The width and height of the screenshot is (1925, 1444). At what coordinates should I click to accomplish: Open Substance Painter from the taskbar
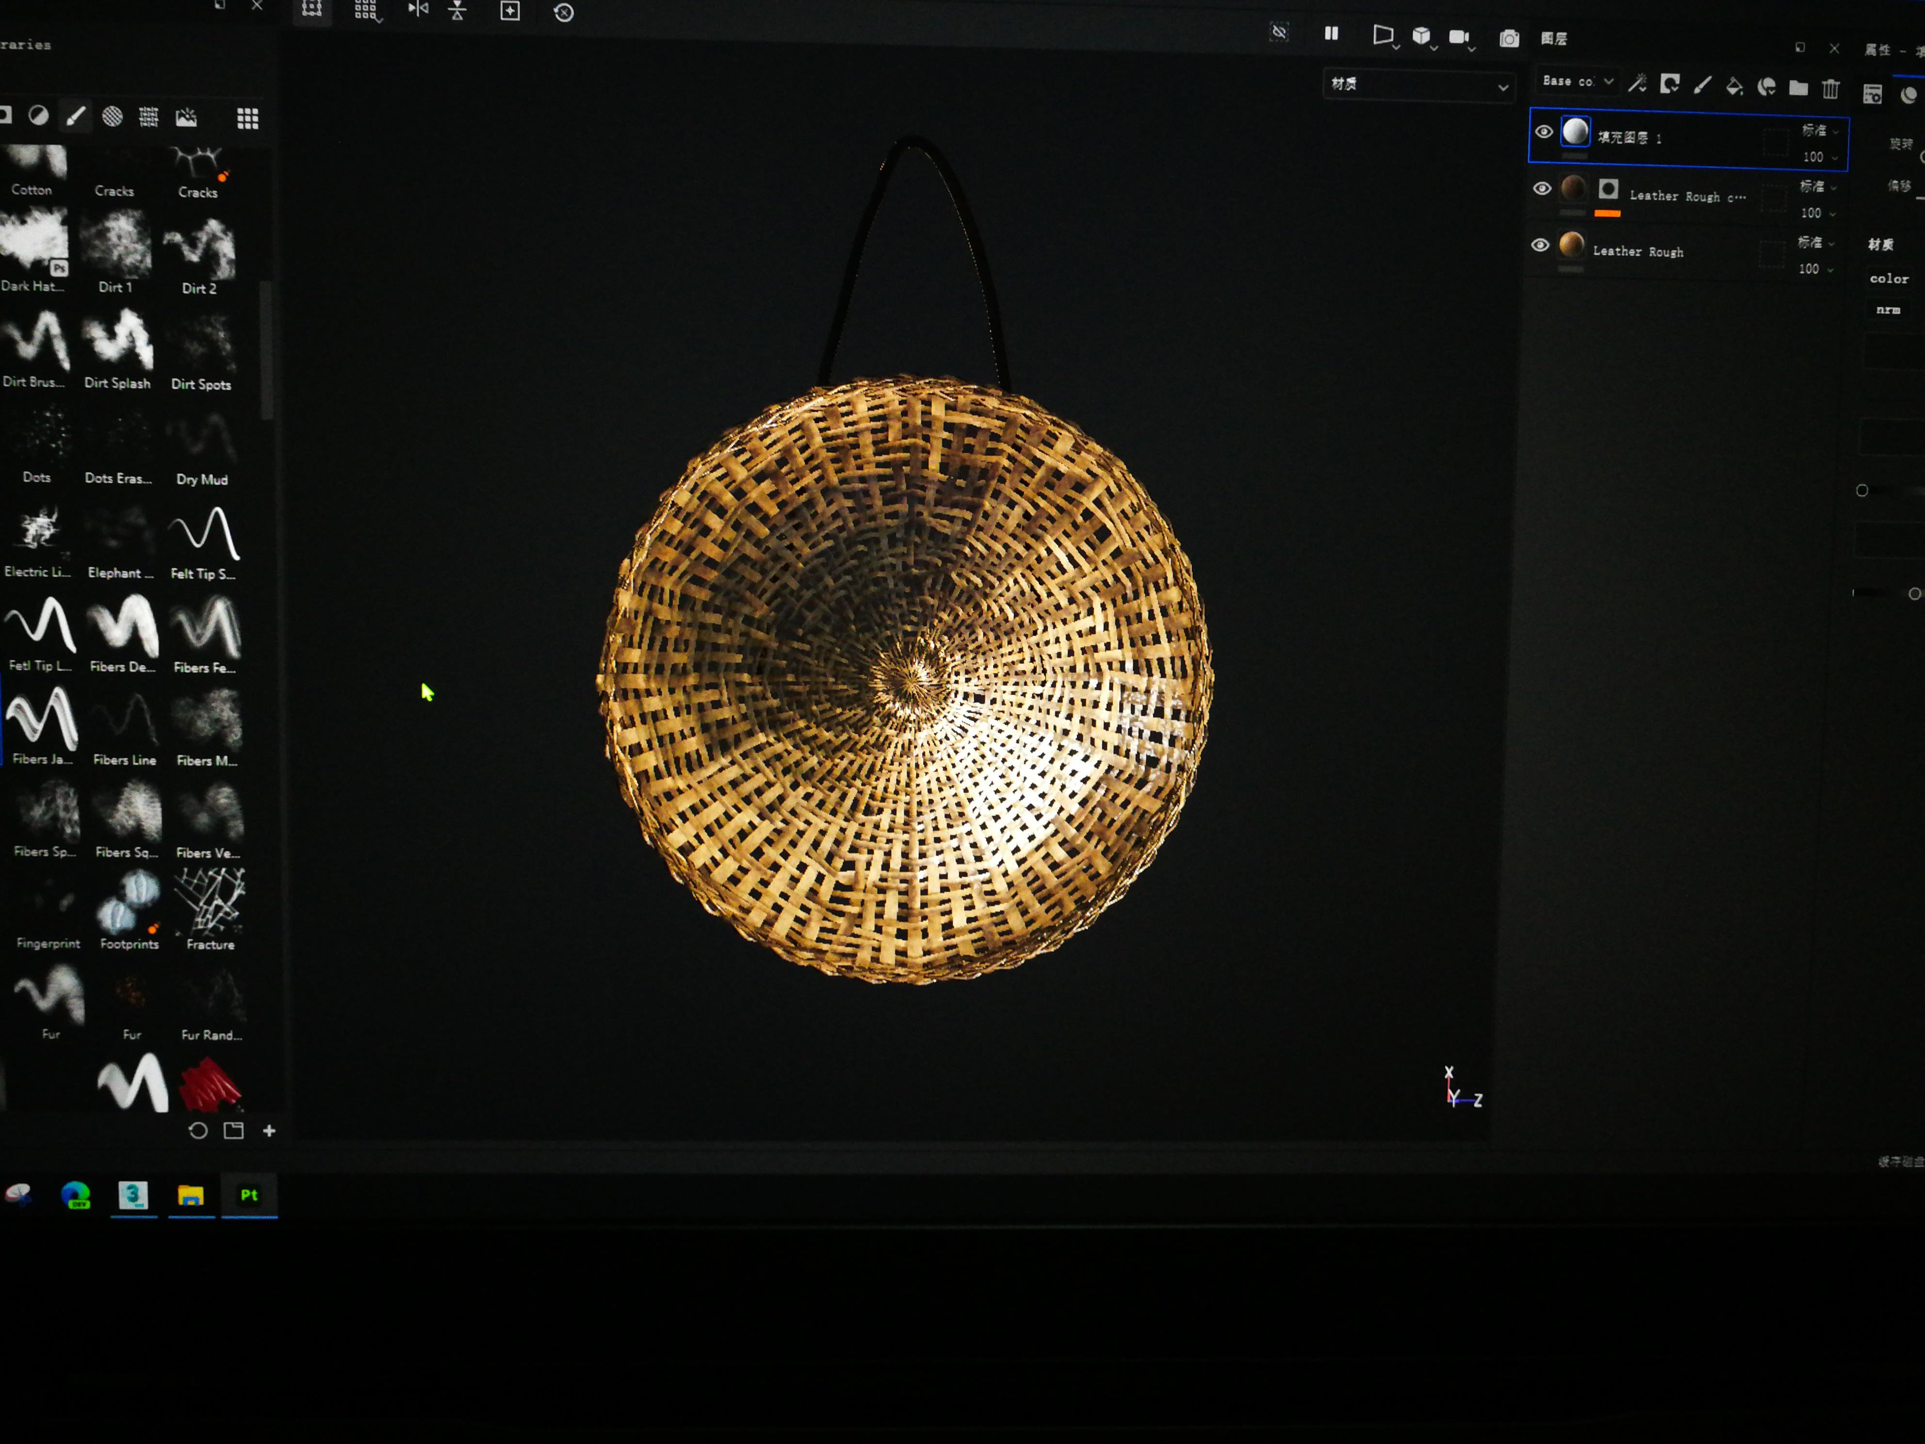point(249,1195)
